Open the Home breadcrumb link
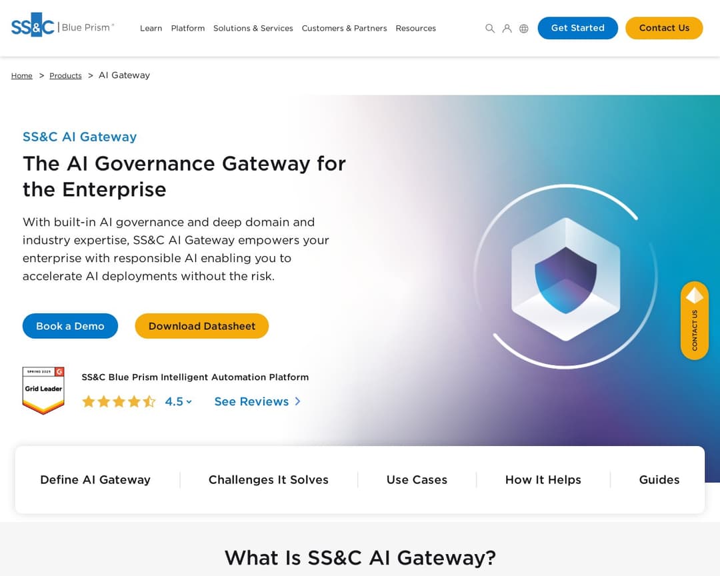The height and width of the screenshot is (576, 720). [21, 75]
